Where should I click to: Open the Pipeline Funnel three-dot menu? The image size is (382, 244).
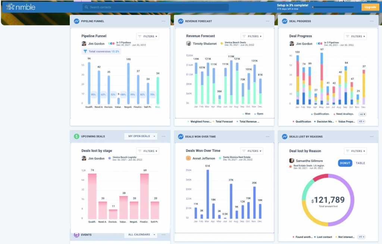[163, 21]
